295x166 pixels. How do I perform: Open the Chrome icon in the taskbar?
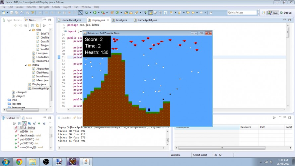[x=19, y=162]
